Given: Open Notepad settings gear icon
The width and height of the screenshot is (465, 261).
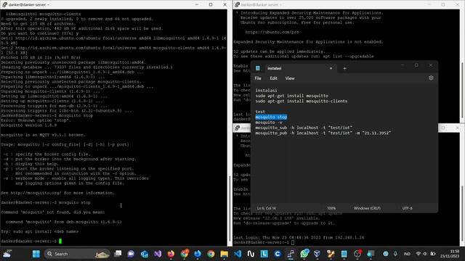Looking at the screenshot, I should tap(431, 78).
